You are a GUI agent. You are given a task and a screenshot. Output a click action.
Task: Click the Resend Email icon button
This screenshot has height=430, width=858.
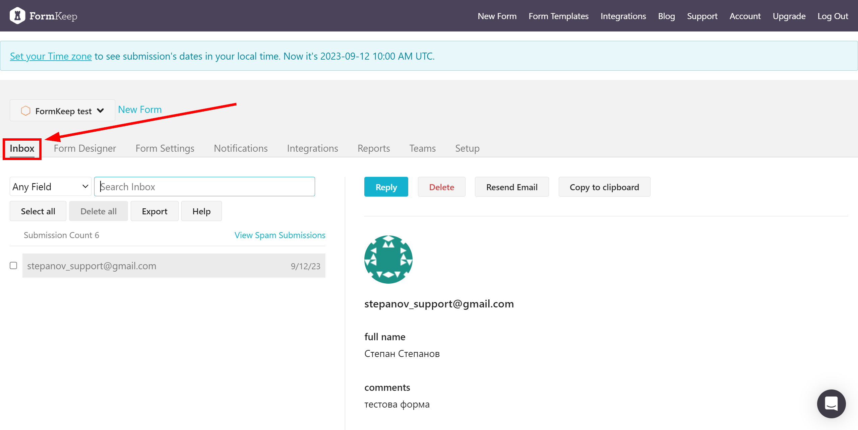pyautogui.click(x=511, y=187)
